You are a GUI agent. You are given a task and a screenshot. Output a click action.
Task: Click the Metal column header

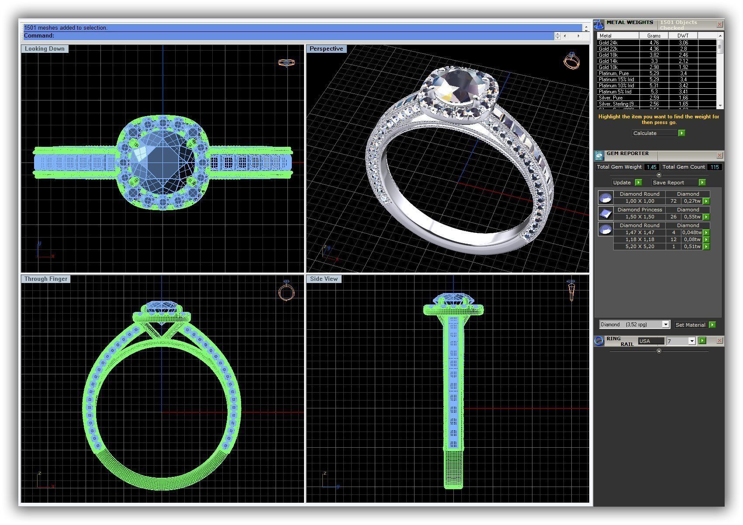click(618, 35)
